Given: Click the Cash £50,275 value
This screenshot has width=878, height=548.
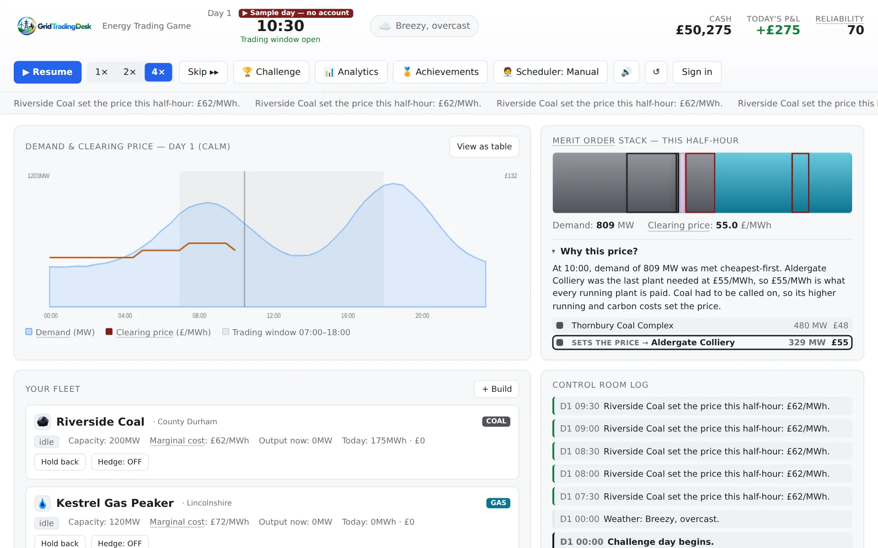Looking at the screenshot, I should point(704,30).
